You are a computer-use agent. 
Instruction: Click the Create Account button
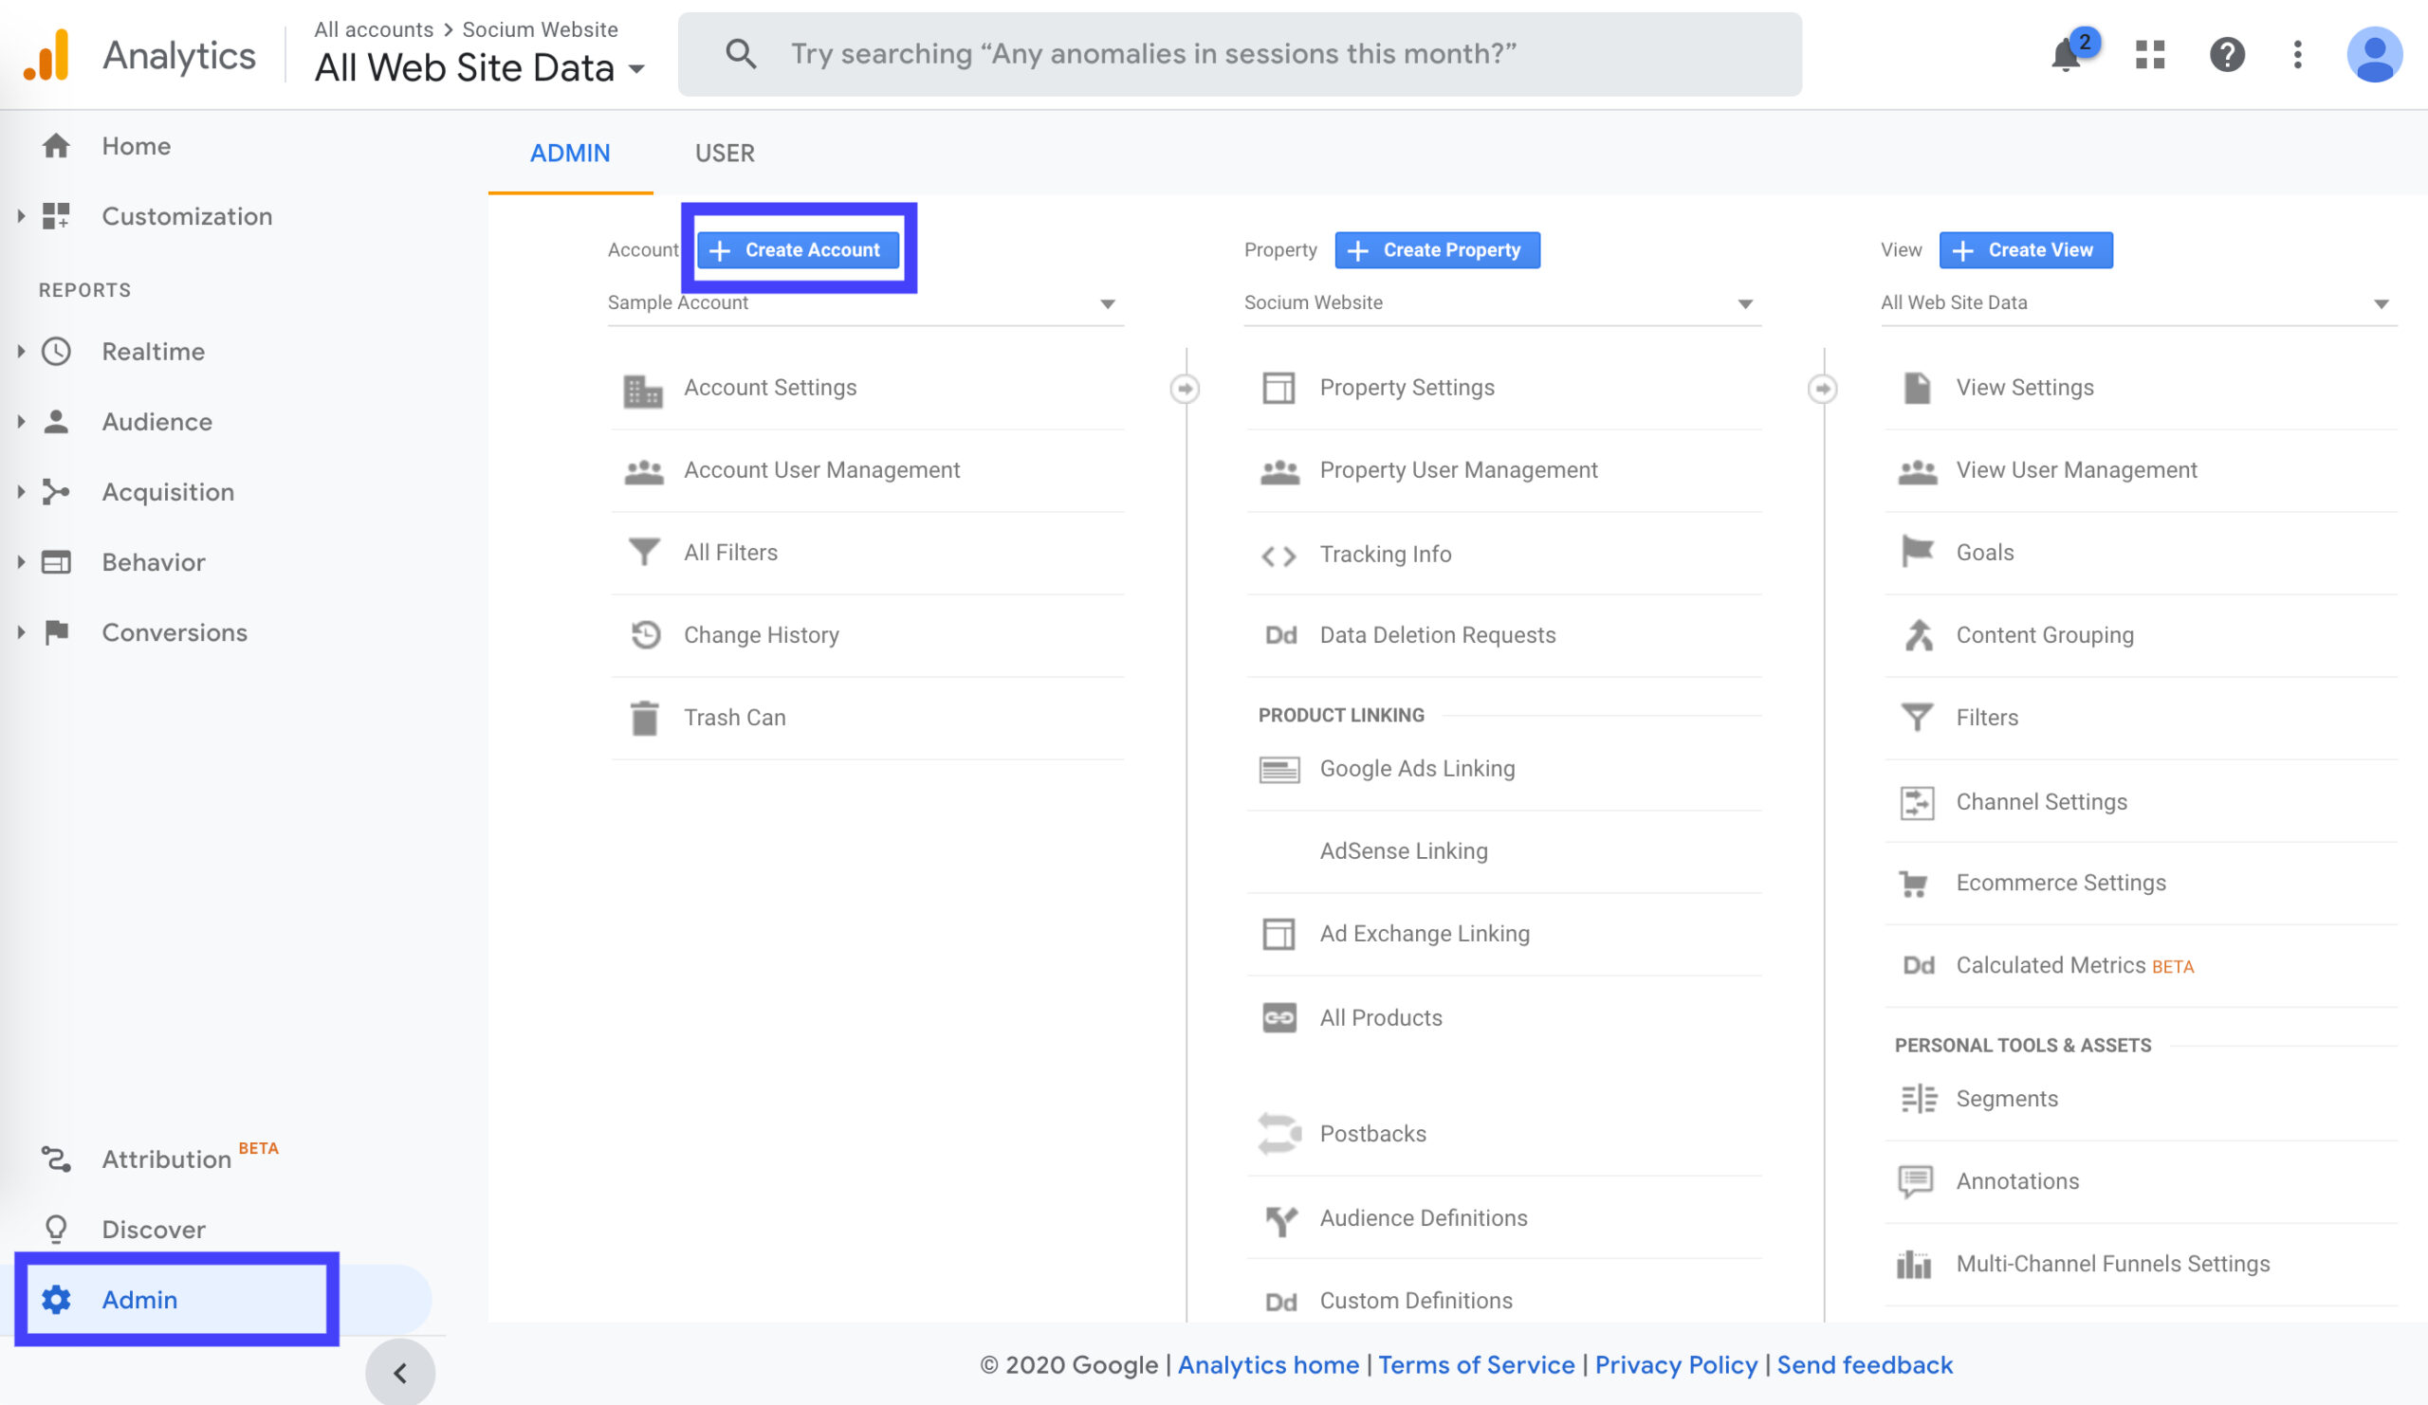coord(798,250)
